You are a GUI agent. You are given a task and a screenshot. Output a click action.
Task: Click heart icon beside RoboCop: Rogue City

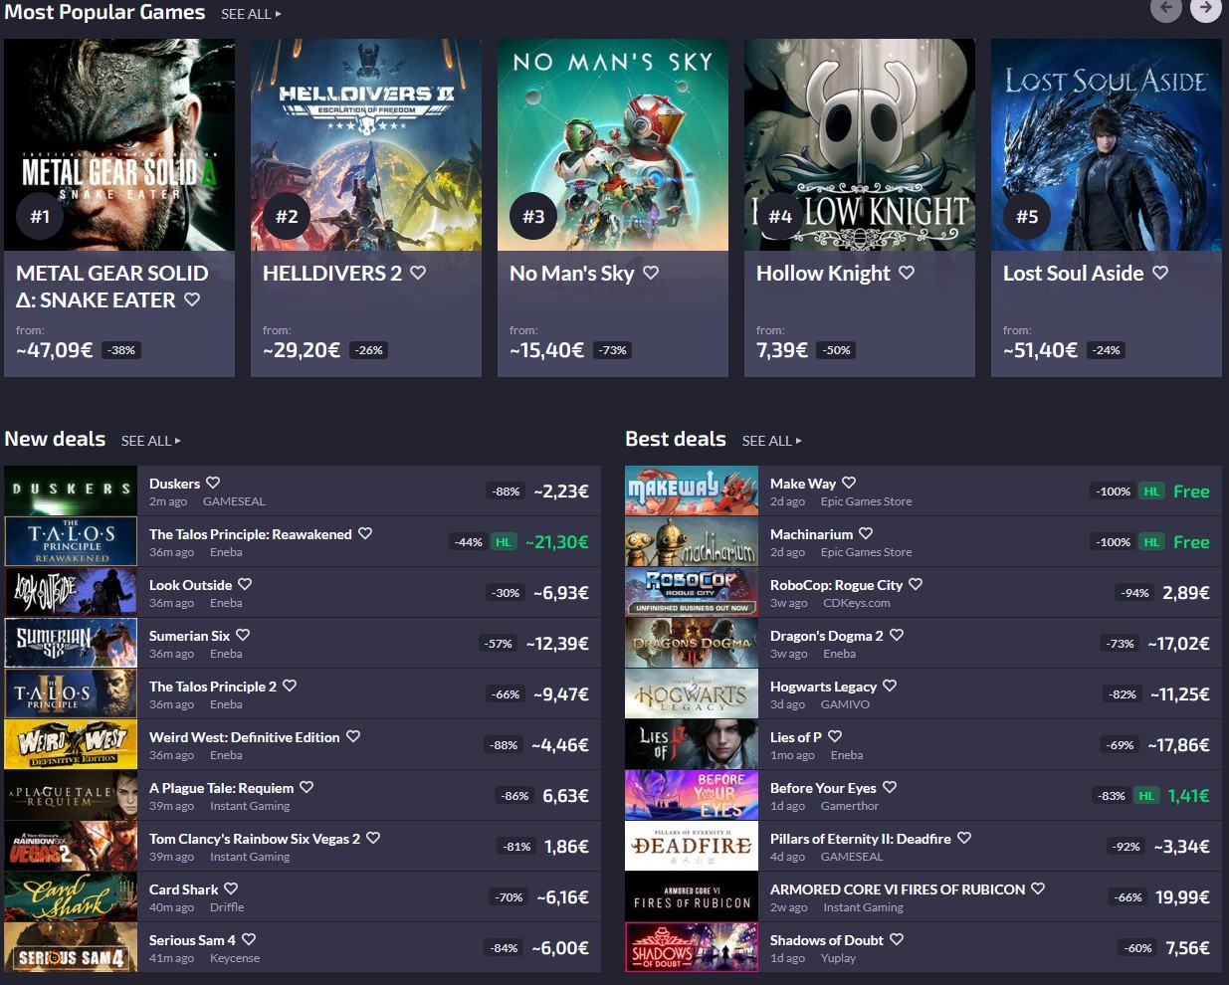click(916, 584)
